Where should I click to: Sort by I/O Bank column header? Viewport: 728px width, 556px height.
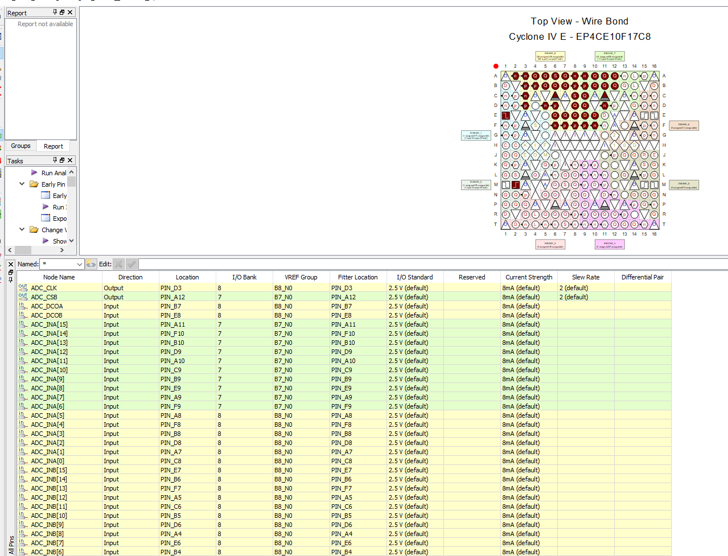244,277
